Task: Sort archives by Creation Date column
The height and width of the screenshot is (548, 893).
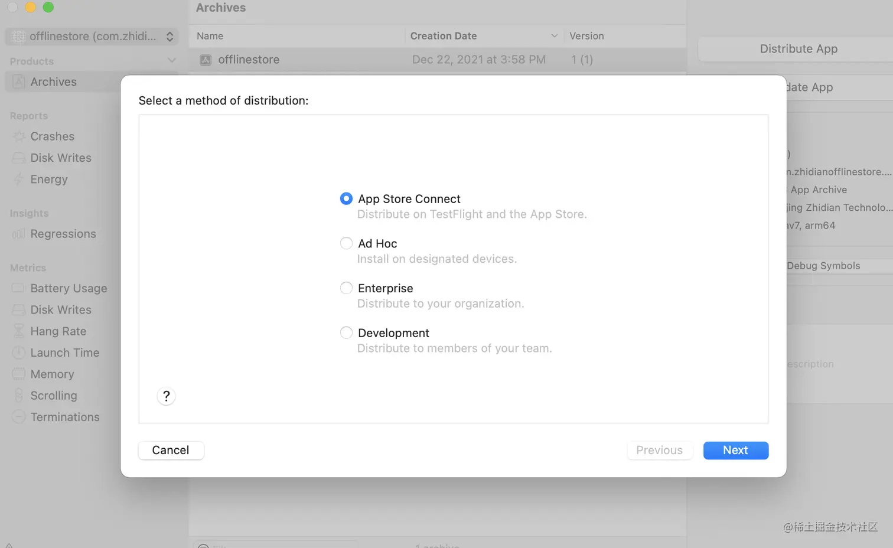Action: [444, 36]
